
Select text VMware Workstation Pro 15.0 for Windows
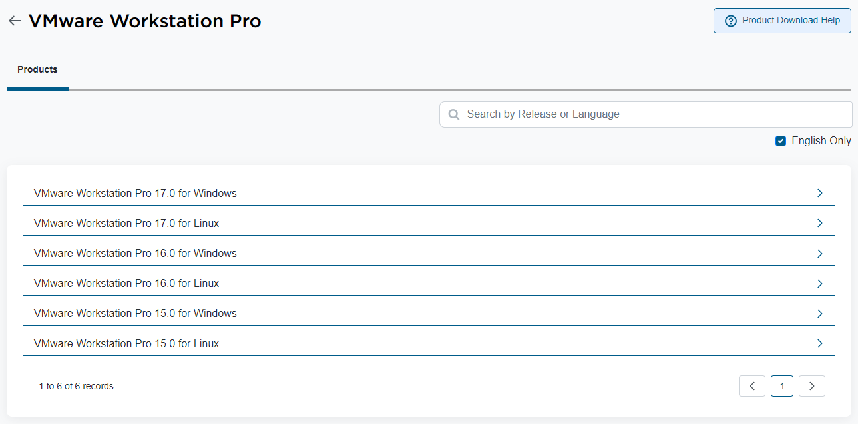point(135,314)
